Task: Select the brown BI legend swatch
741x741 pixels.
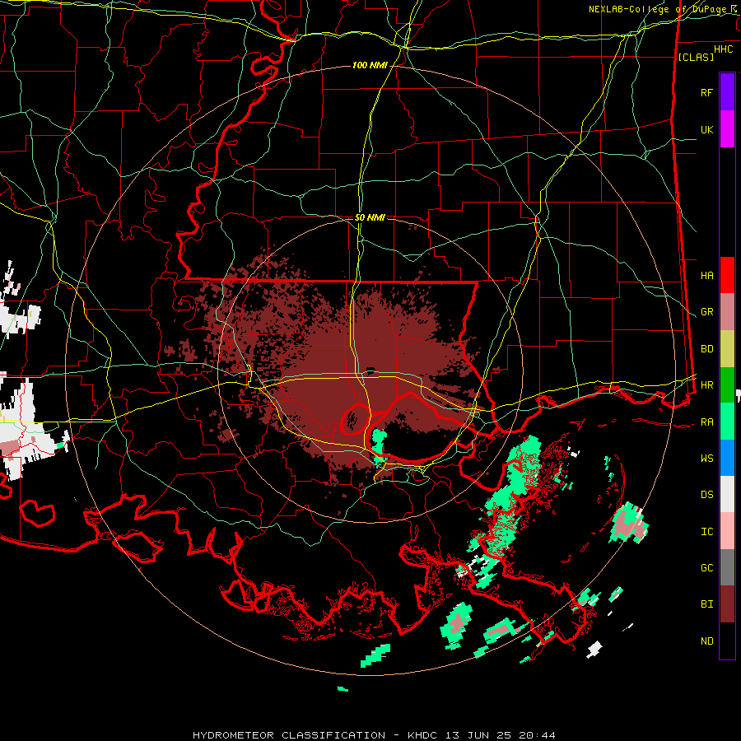Action: pos(727,604)
